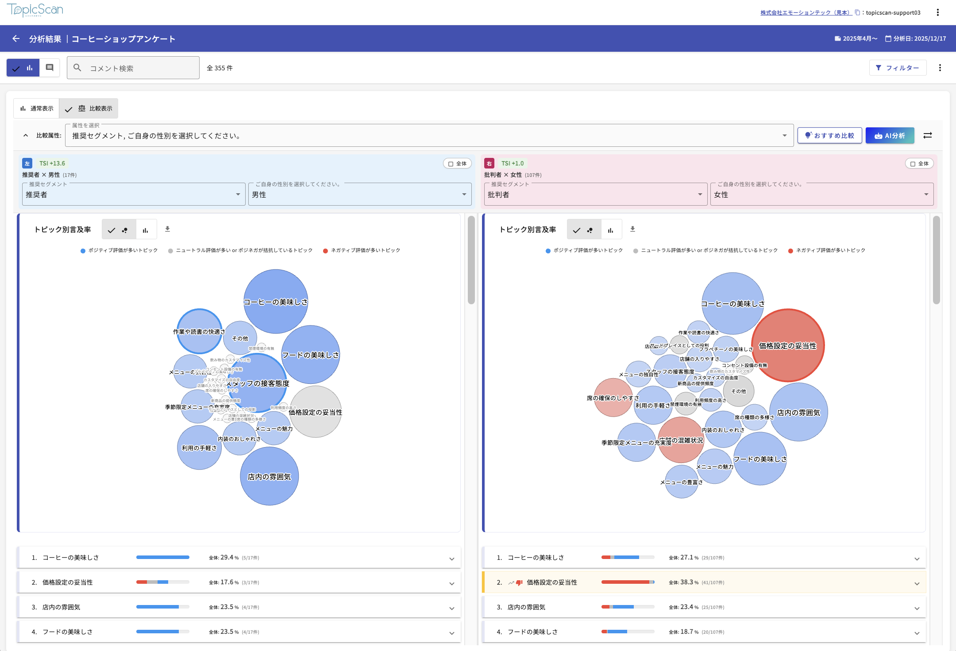The width and height of the screenshot is (956, 651).
Task: Open options menu beside filter button
Action: 940,68
